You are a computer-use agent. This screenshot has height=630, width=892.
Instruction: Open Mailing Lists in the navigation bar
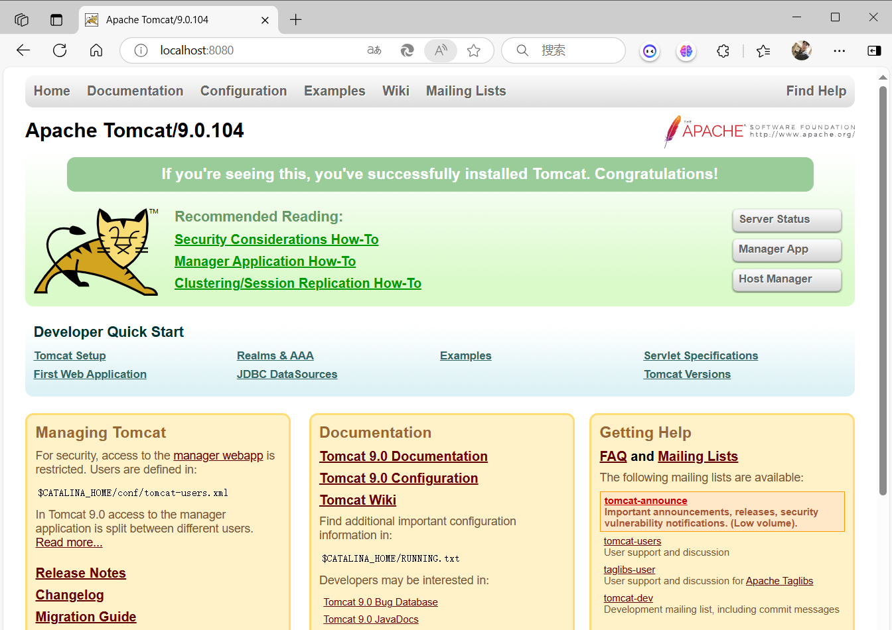pyautogui.click(x=466, y=91)
